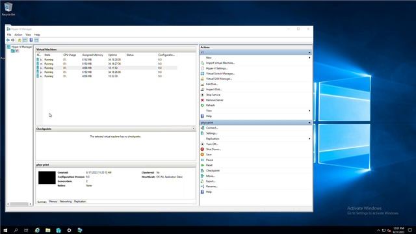The image size is (416, 234).
Task: Go back using the toolbar Back arrow
Action: click(x=8, y=40)
